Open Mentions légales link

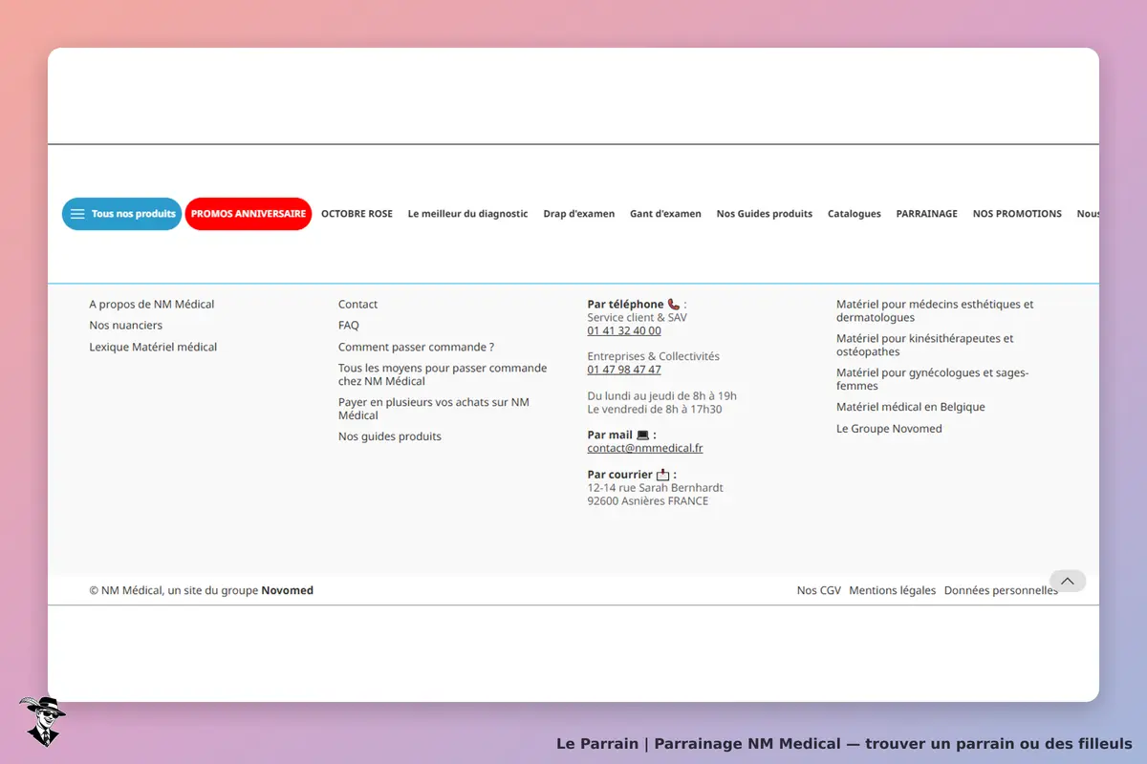(893, 590)
